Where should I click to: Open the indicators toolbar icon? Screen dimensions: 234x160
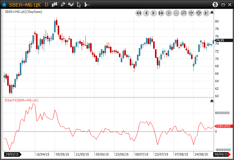pos(71,5)
